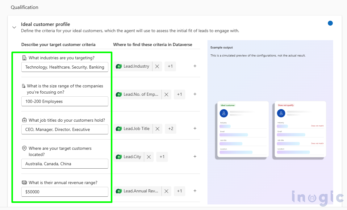Select the Lead.No. of Emp... field chip

(137, 94)
